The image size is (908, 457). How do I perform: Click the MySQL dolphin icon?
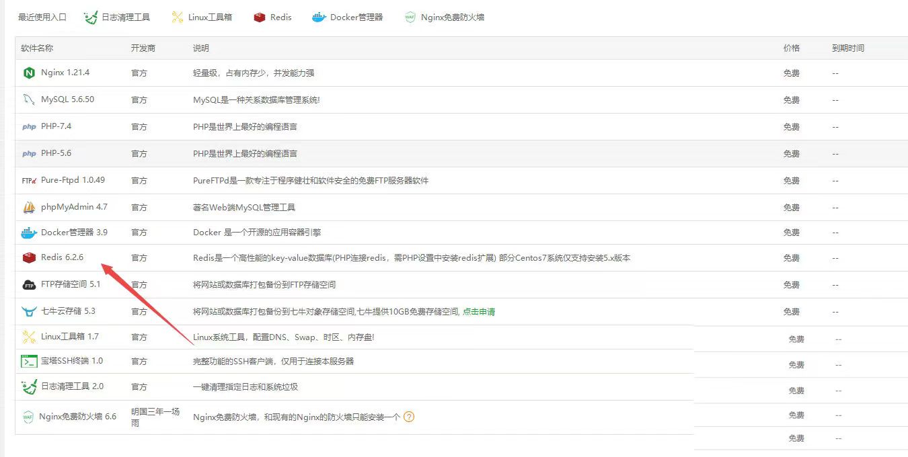[29, 99]
